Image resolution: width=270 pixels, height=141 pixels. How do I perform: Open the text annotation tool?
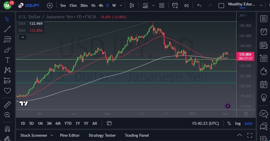7,60
